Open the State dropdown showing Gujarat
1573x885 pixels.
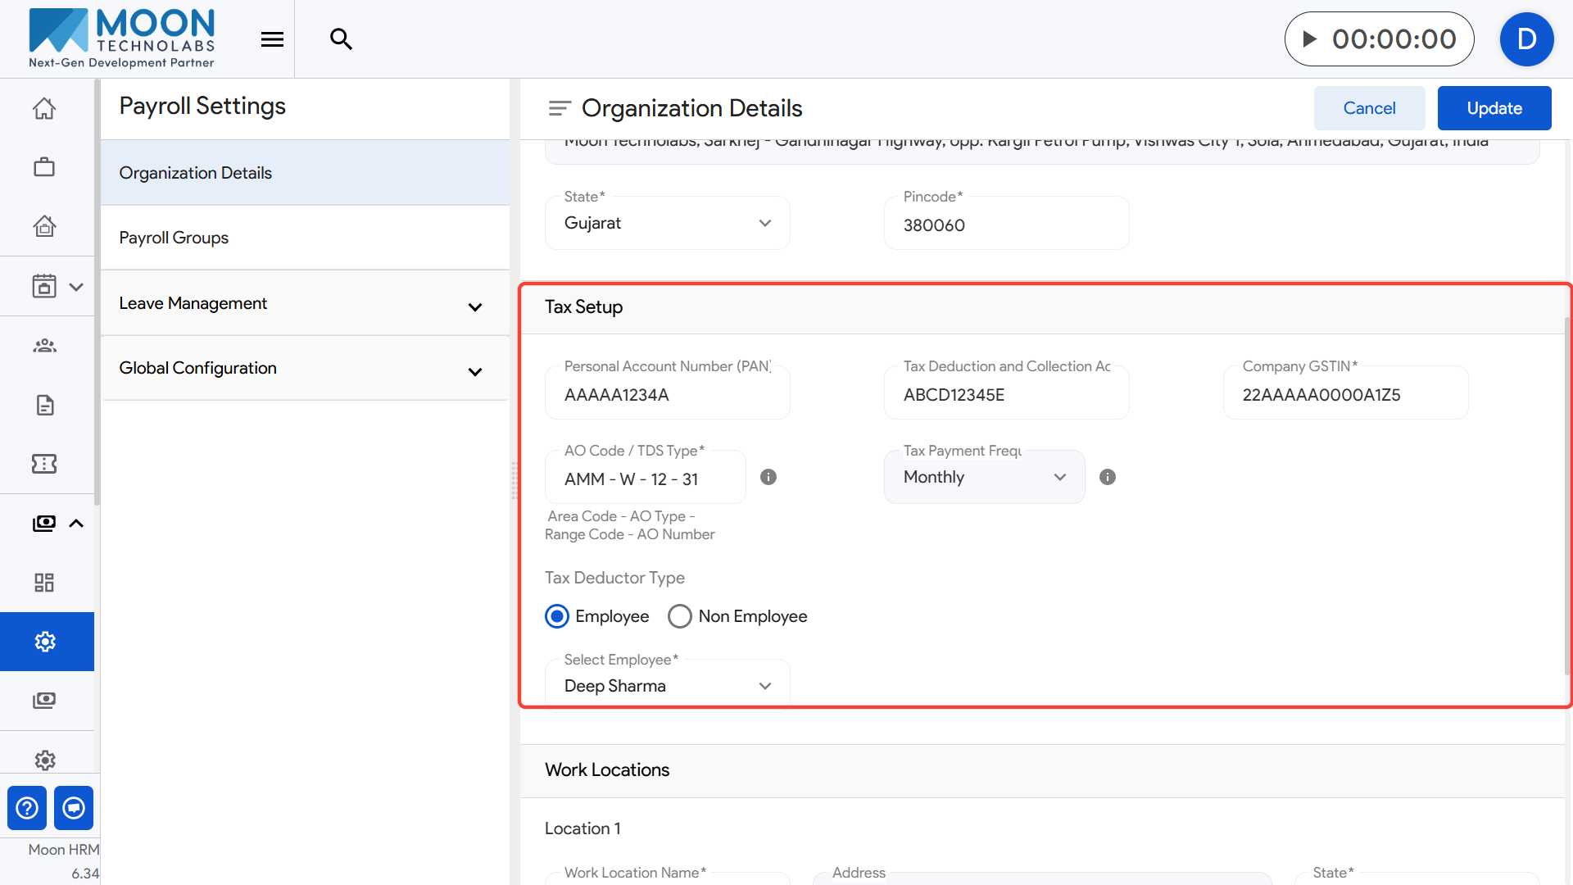point(667,223)
